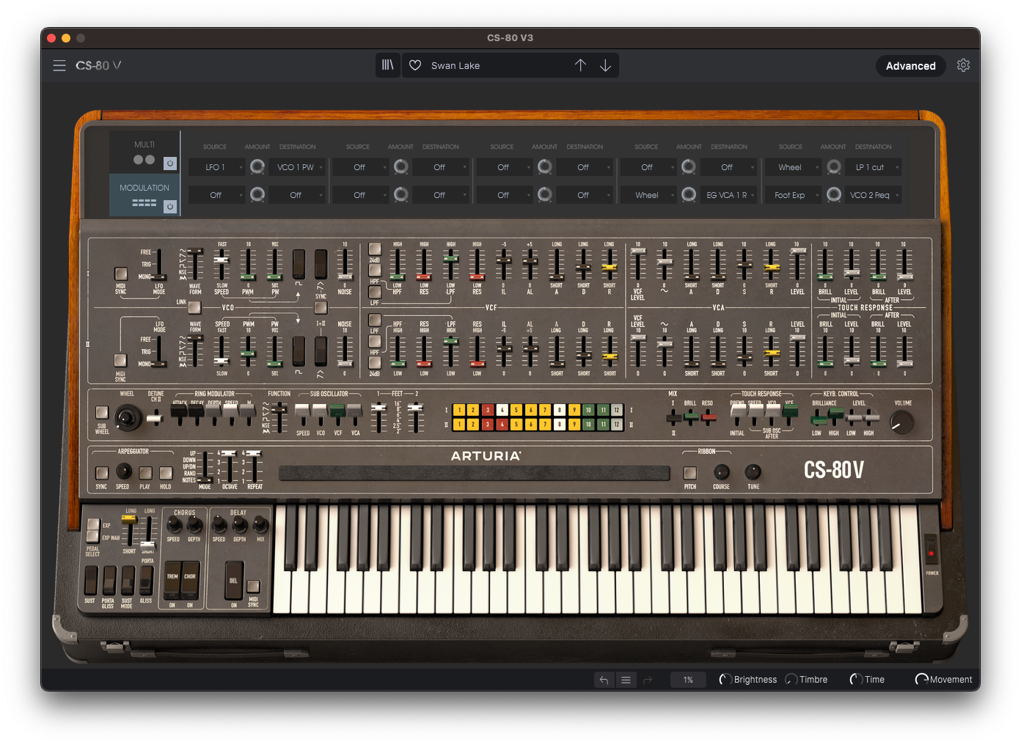Click the Delay Depth knob

pos(240,525)
